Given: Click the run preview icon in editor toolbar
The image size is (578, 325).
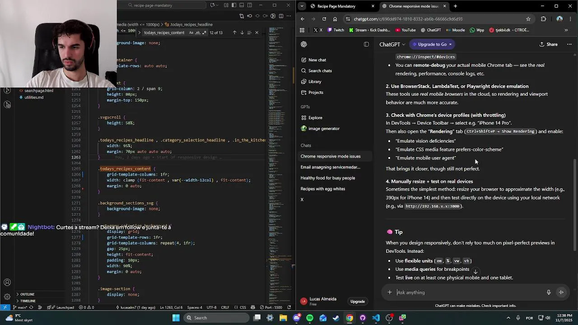Looking at the screenshot, I should 273,16.
